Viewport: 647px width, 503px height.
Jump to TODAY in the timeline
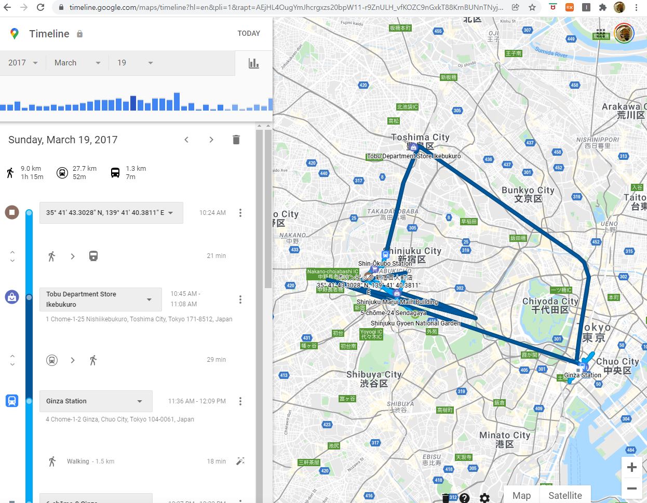[249, 33]
